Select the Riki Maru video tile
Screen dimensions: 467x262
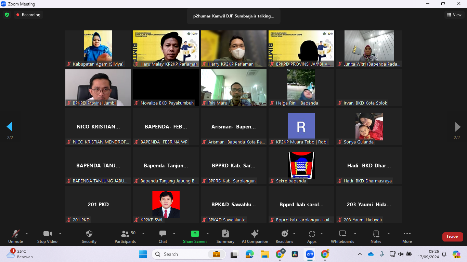(234, 88)
